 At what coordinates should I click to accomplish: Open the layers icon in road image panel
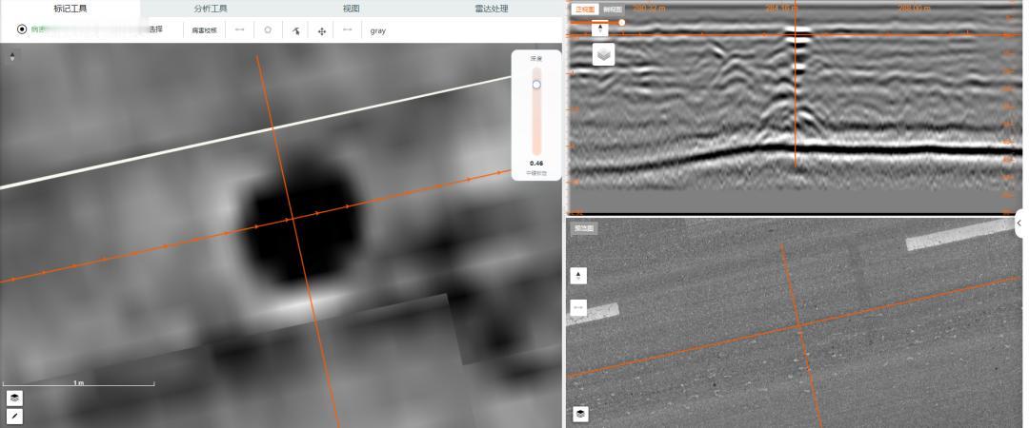coord(580,414)
